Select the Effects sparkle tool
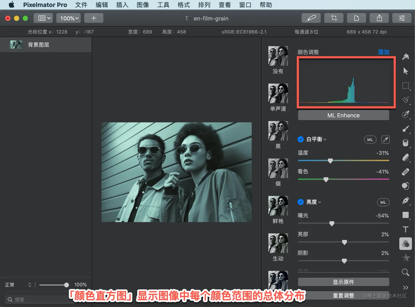The width and height of the screenshot is (415, 307). [405, 258]
